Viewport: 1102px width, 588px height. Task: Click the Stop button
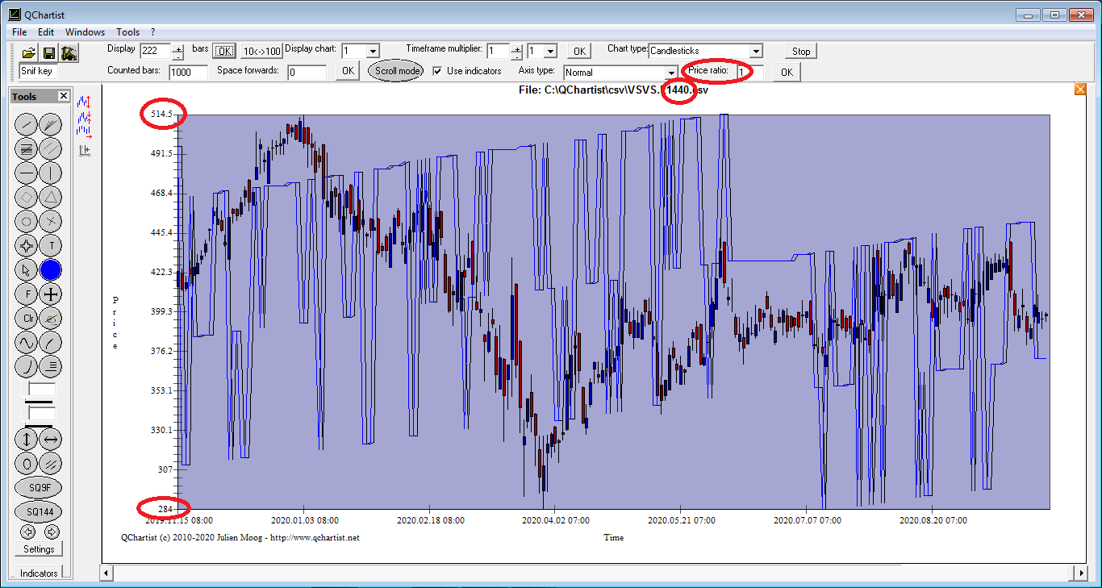[800, 51]
